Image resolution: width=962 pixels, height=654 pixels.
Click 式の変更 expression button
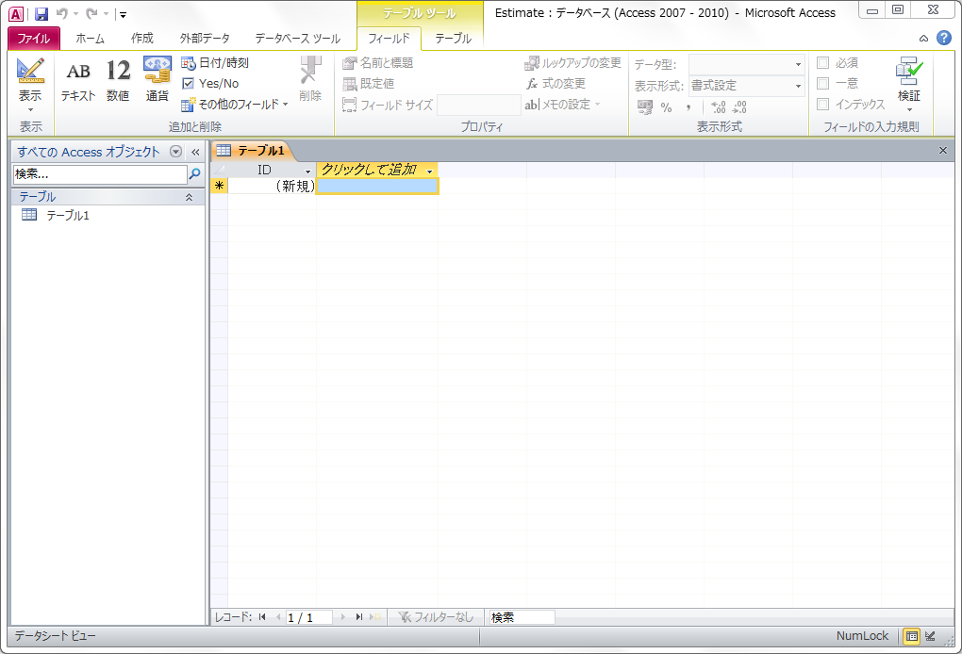pos(556,83)
